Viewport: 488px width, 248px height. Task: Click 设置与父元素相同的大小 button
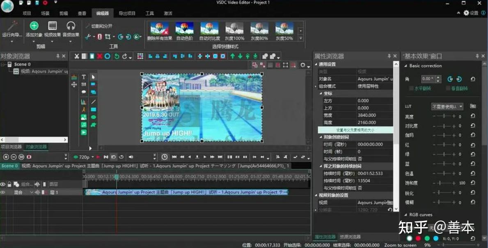point(355,130)
